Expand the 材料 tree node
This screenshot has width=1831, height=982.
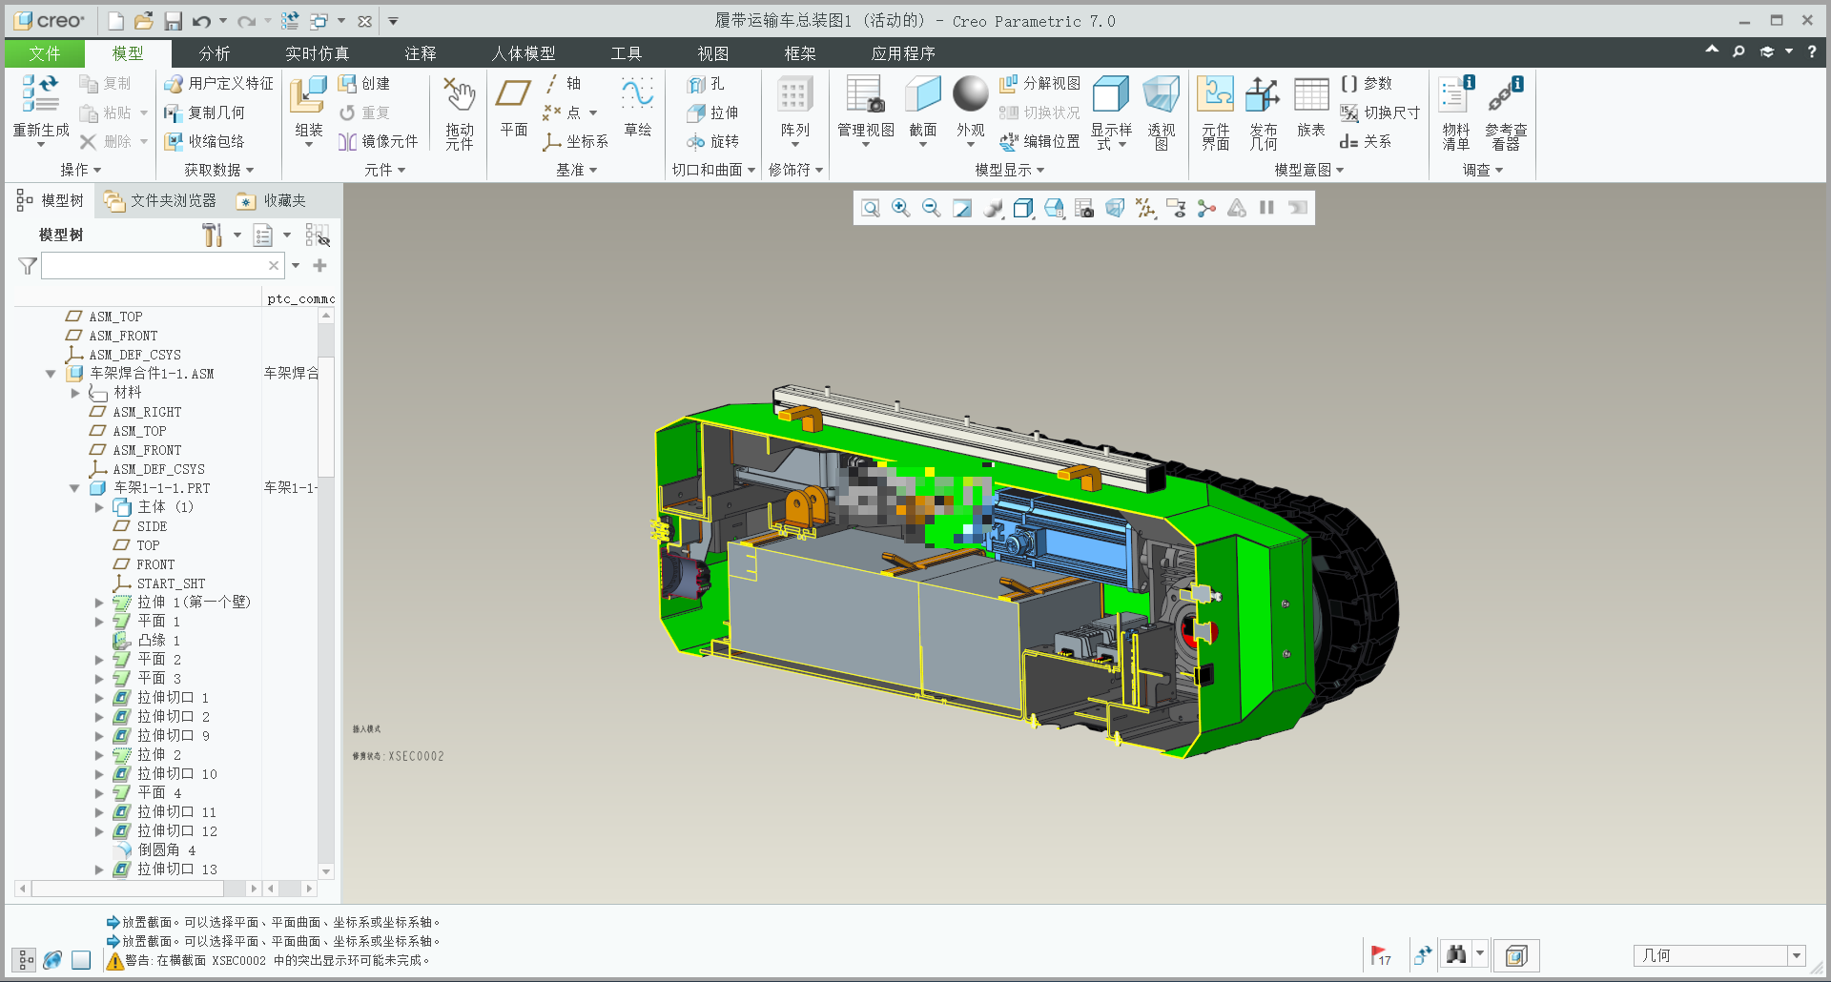click(75, 393)
